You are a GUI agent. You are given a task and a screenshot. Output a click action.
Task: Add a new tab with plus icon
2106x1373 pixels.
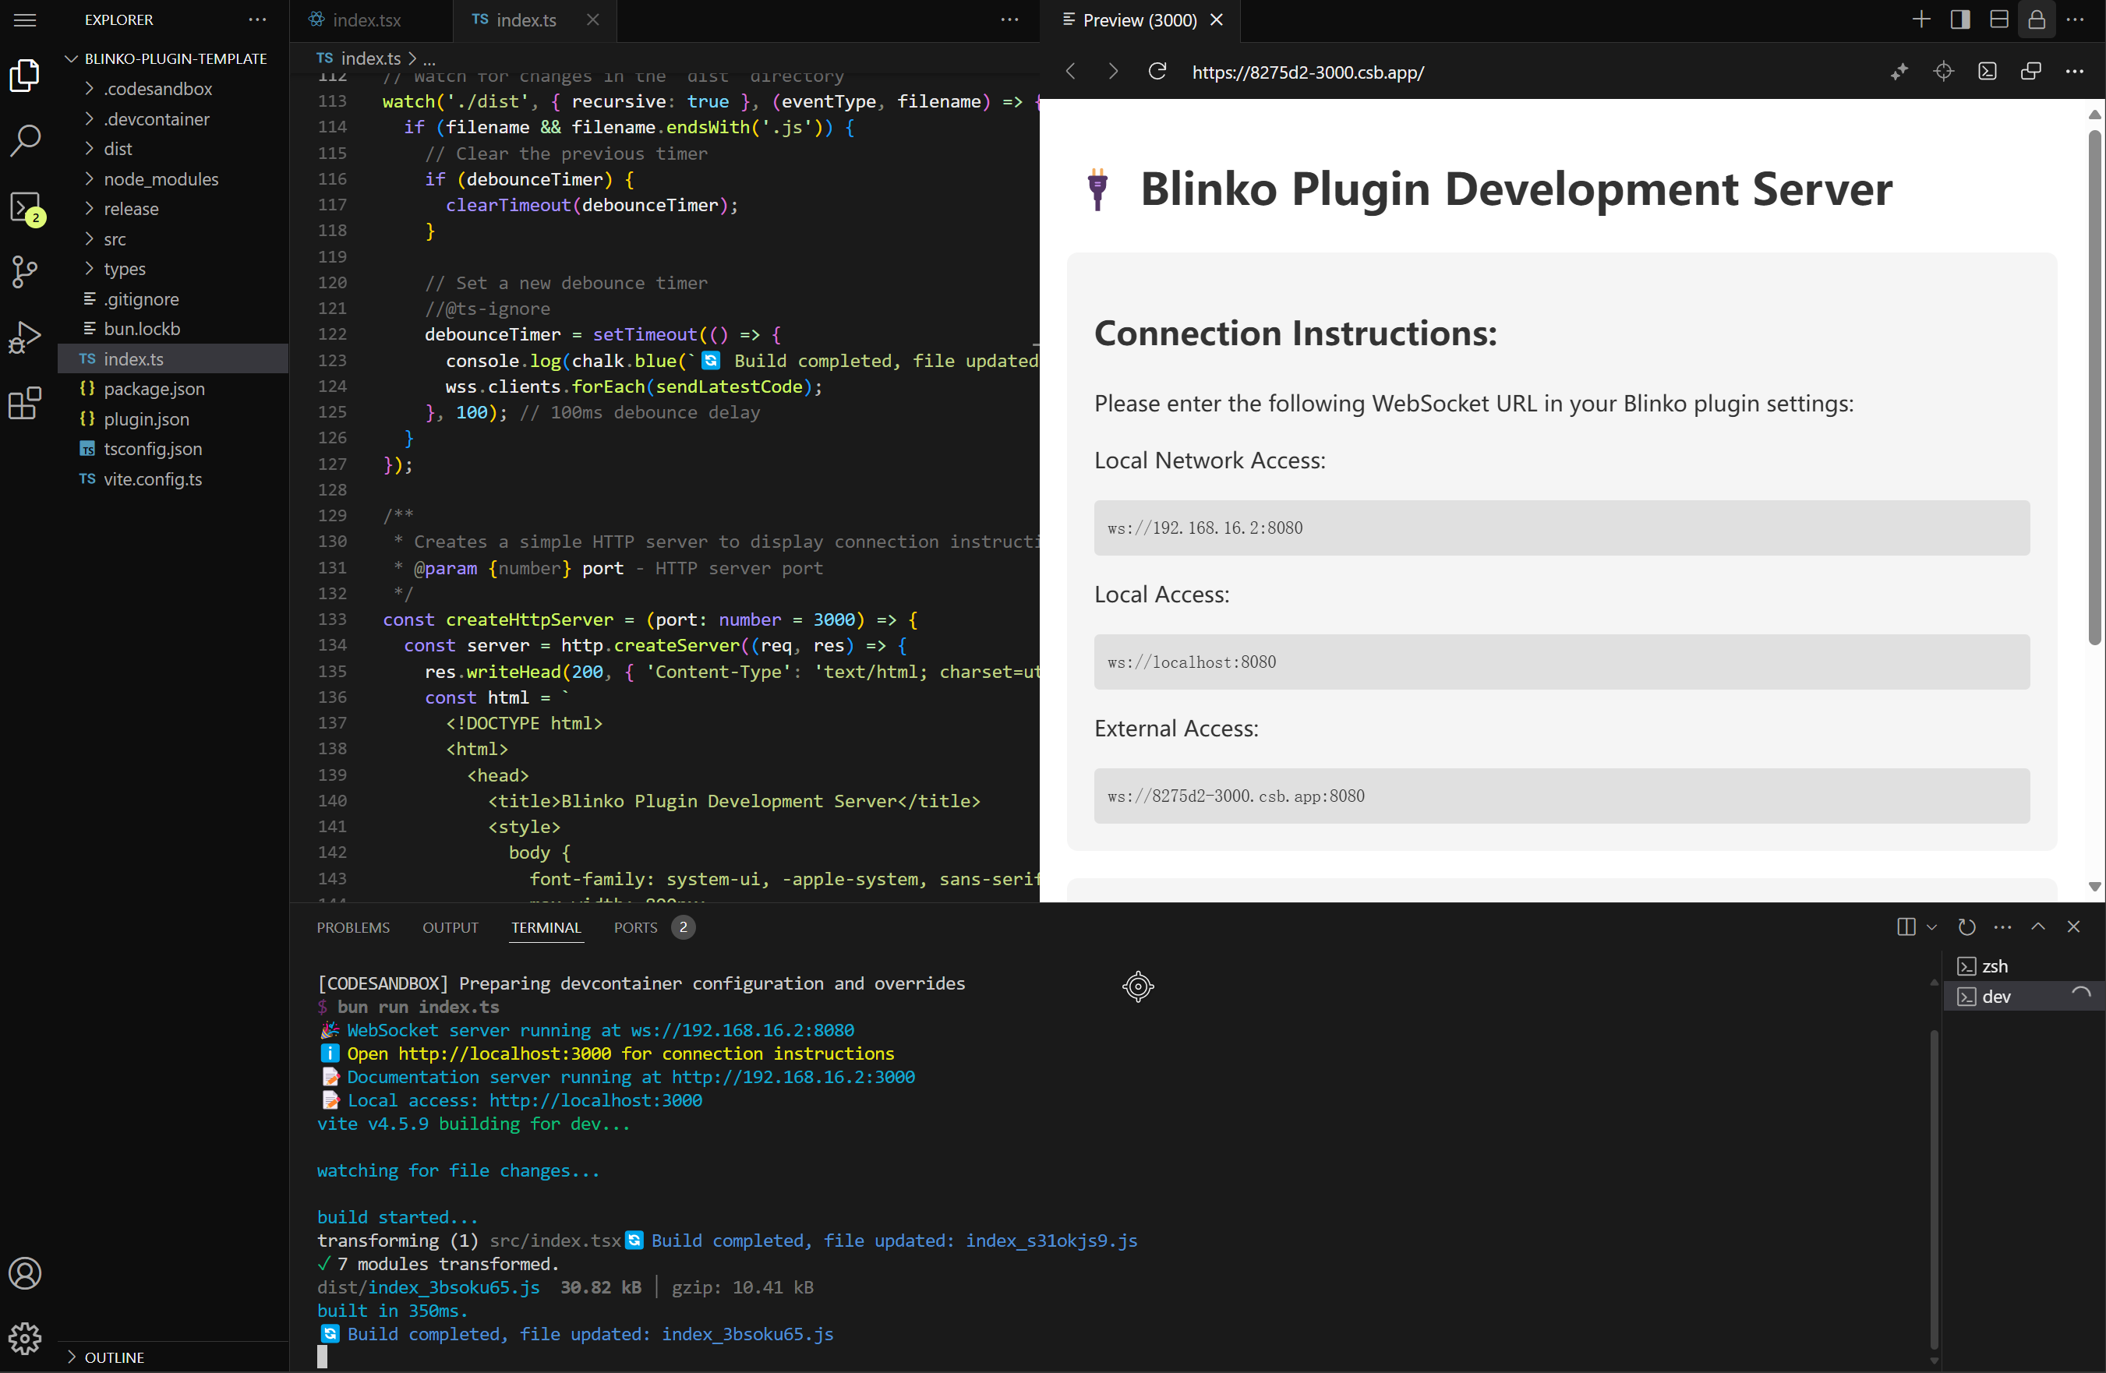[1921, 19]
